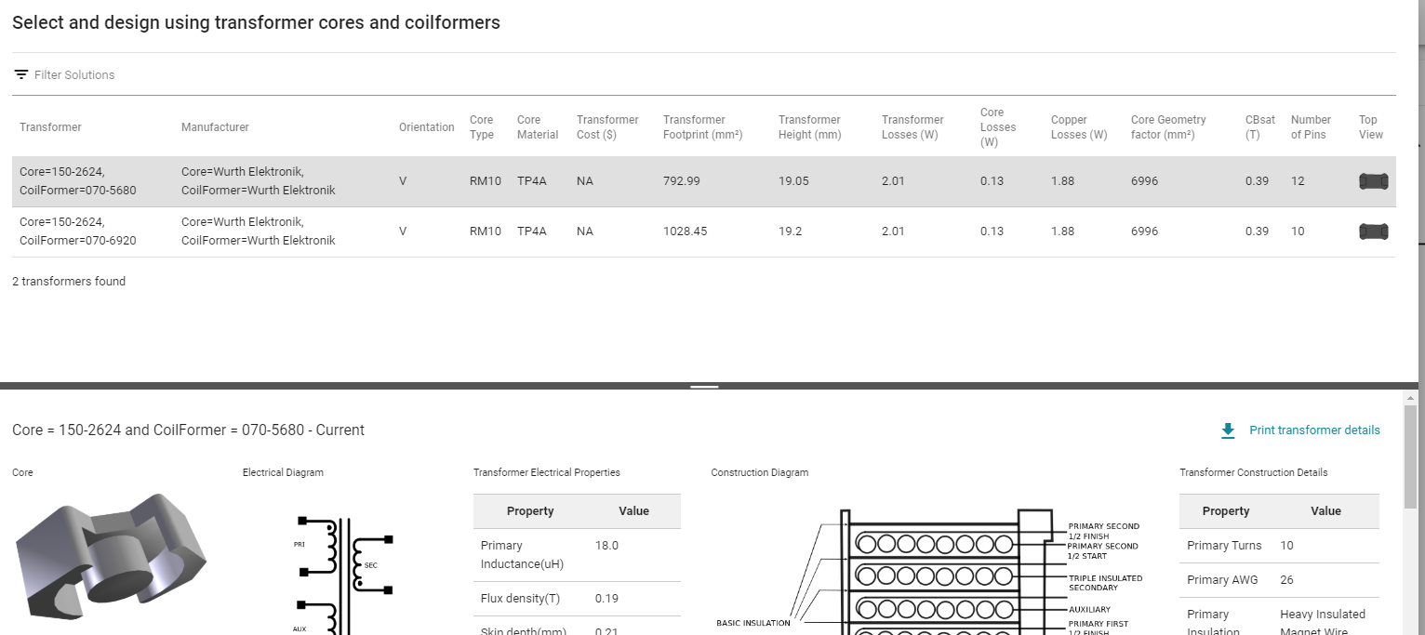Click height value 19.2
Screen dimensions: 1425x635
[x=790, y=232]
